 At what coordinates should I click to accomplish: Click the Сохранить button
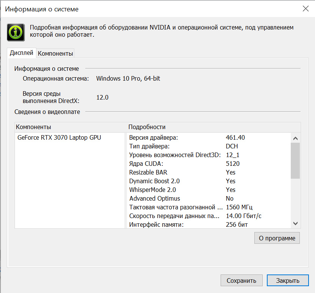point(241,281)
